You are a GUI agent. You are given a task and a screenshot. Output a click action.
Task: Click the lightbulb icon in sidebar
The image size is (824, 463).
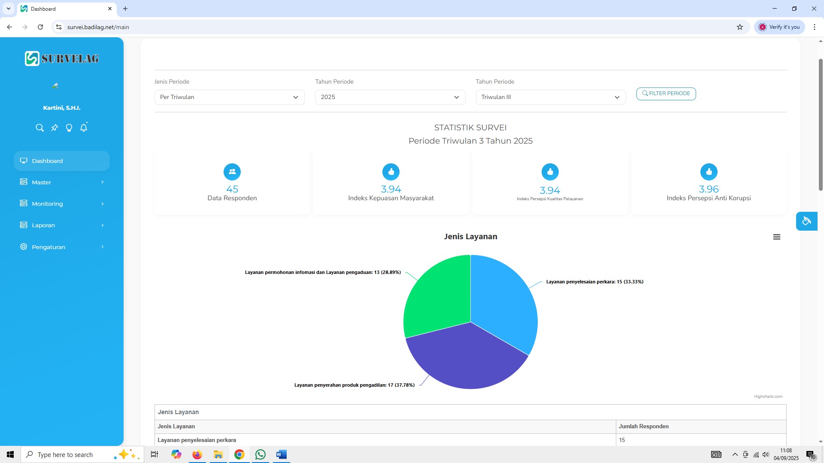[x=69, y=128]
